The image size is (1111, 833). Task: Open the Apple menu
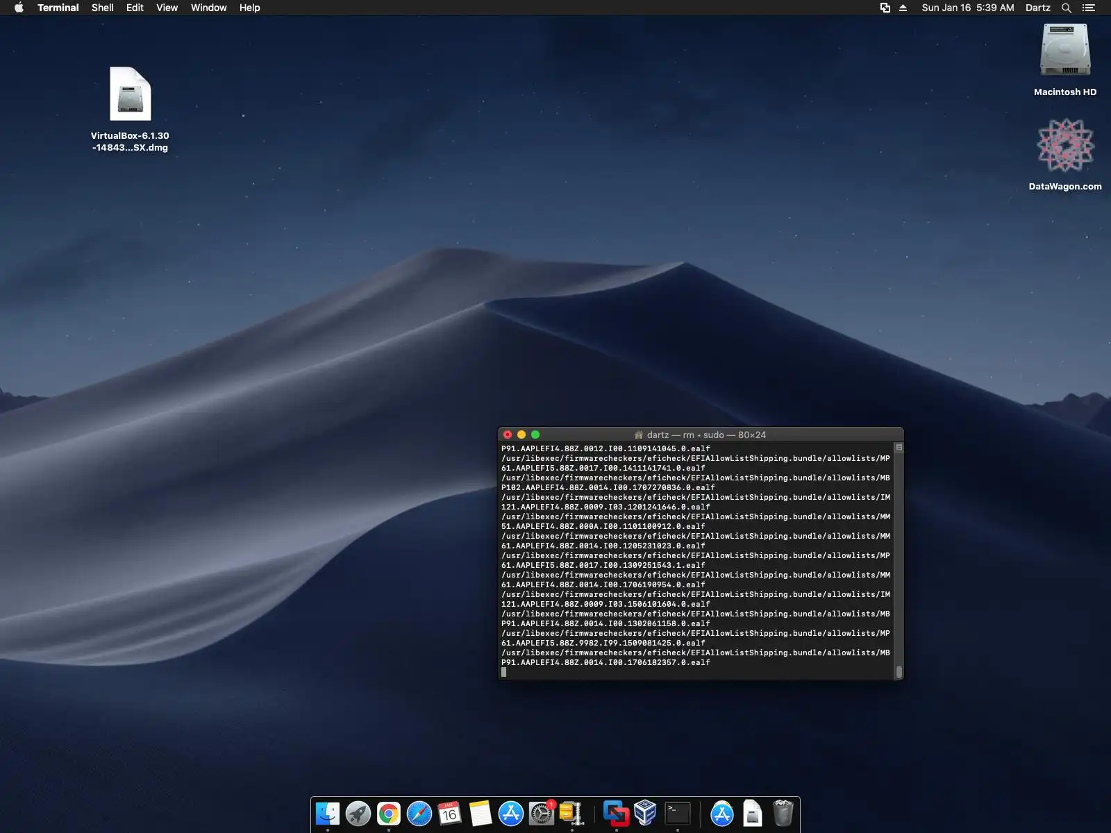tap(19, 8)
